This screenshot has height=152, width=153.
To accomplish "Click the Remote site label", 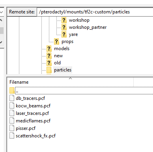I will [22, 12].
